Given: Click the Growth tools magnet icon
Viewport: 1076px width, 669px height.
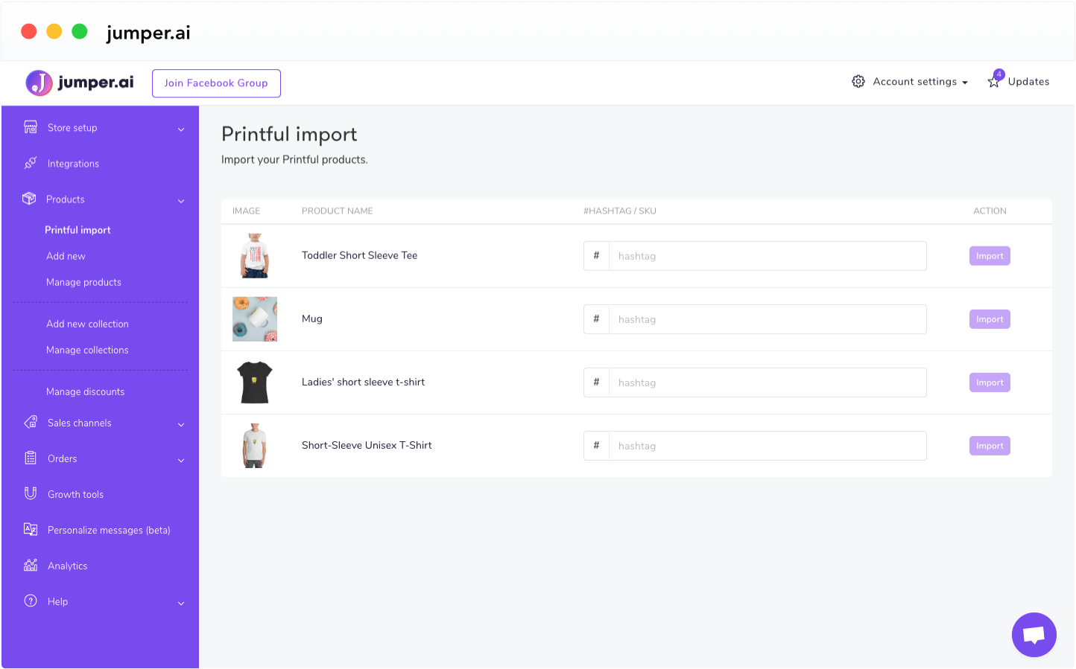Looking at the screenshot, I should (31, 493).
